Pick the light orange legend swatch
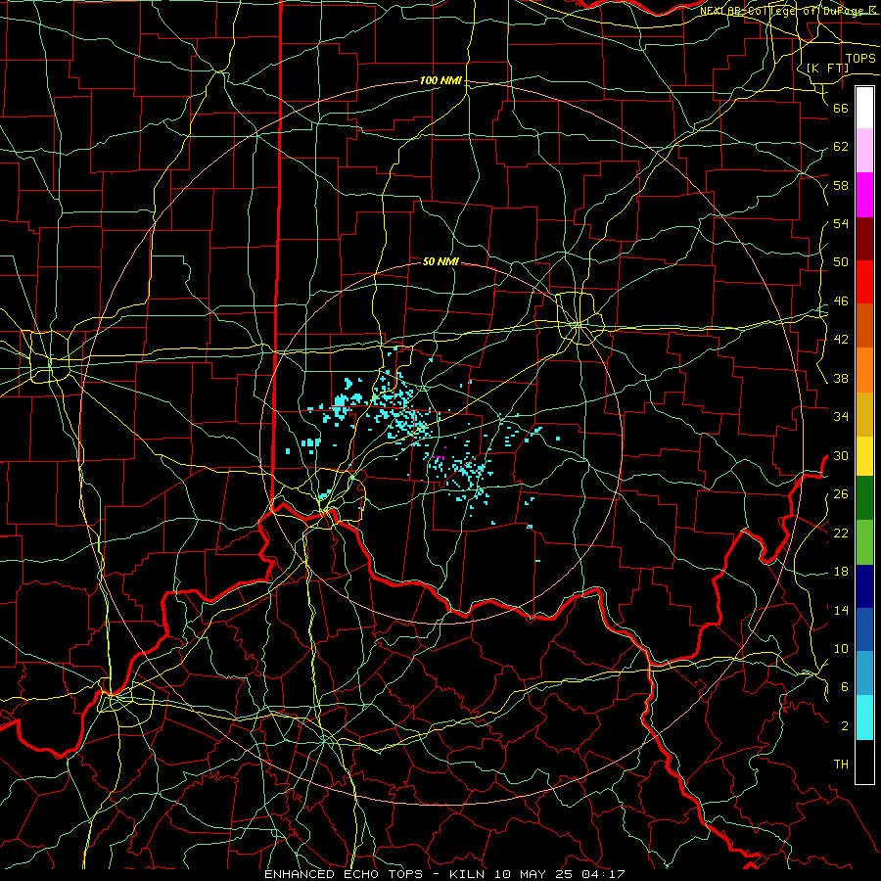The height and width of the screenshot is (881, 881). click(x=864, y=370)
